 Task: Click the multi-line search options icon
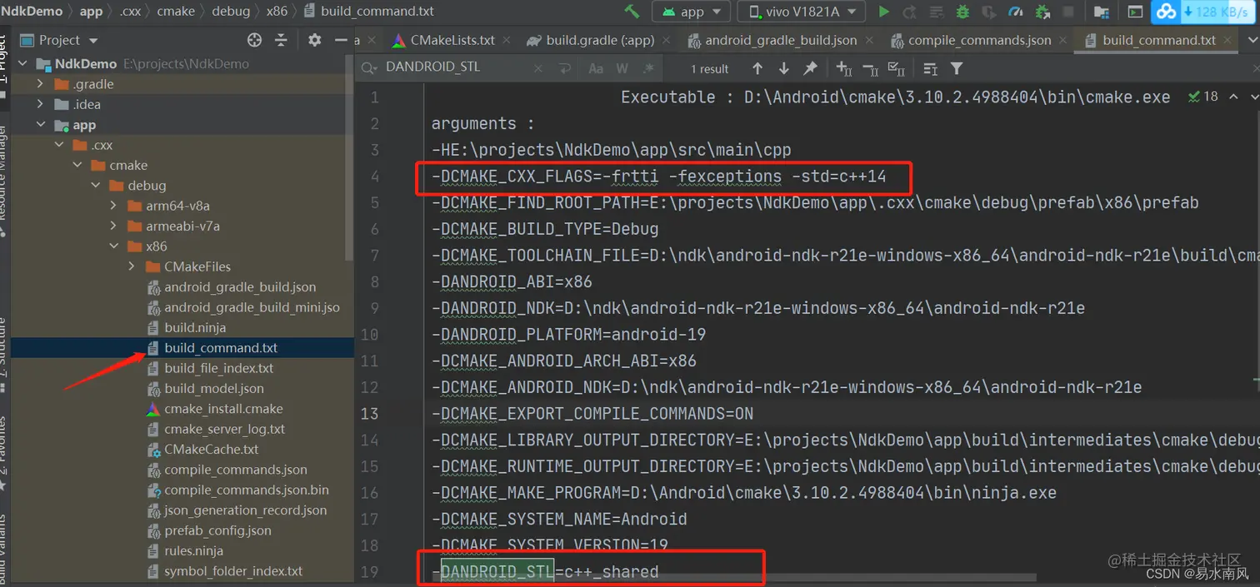point(931,68)
